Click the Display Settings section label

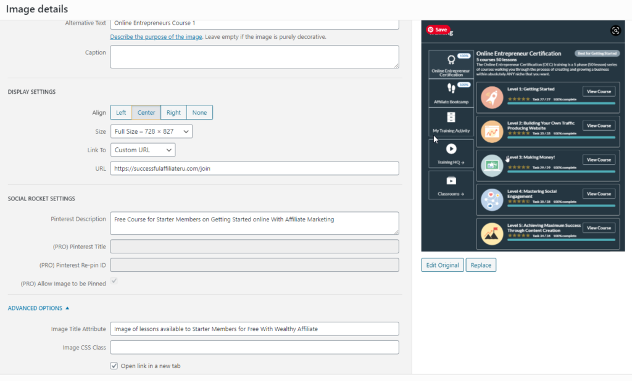click(31, 92)
